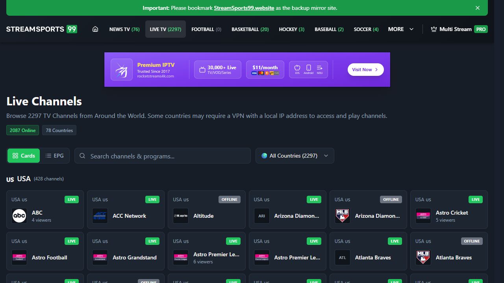
Task: Open the NEWS TV tab
Action: pyautogui.click(x=124, y=29)
